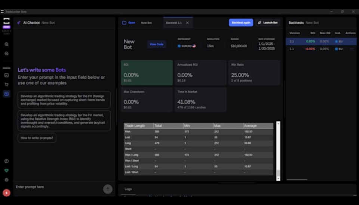The image size is (359, 205).
Task: Close the Backtest 2.1 tab
Action: pyautogui.click(x=187, y=23)
